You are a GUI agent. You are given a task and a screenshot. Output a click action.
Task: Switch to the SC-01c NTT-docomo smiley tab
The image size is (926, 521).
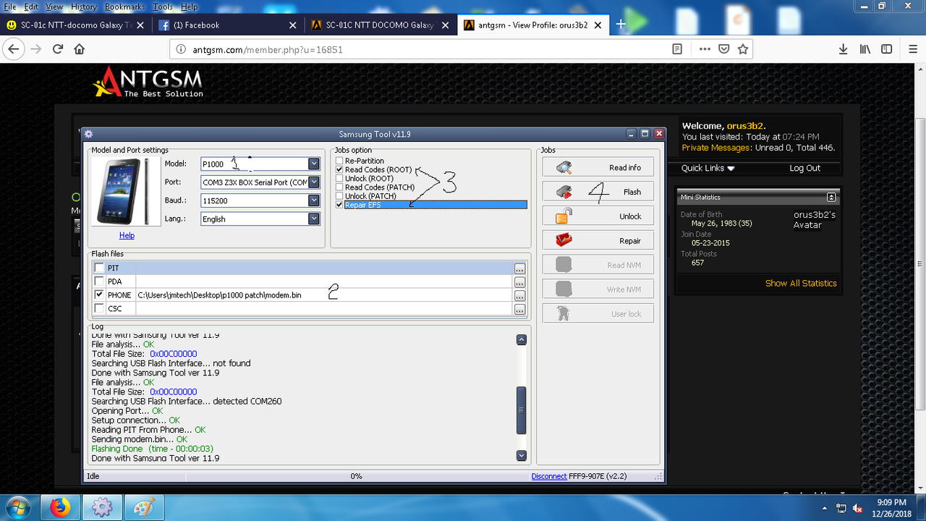[x=75, y=25]
